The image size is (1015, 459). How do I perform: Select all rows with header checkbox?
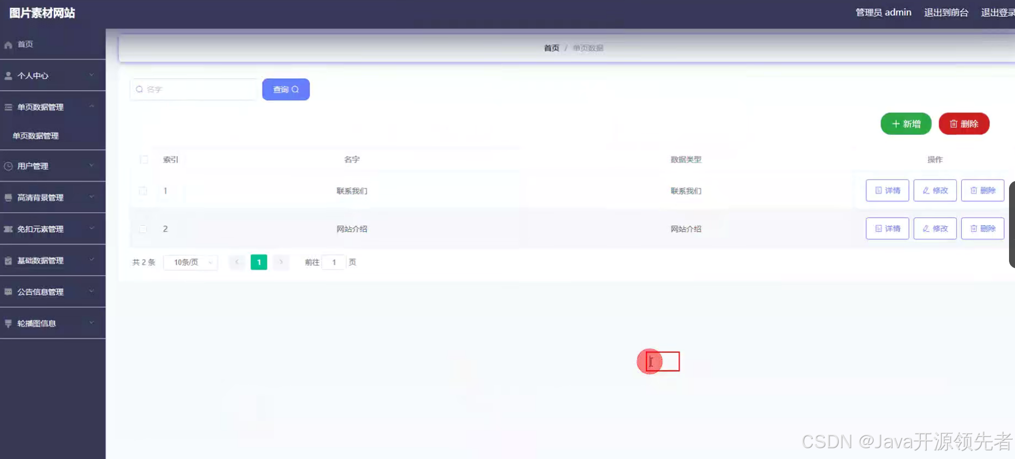pos(144,160)
